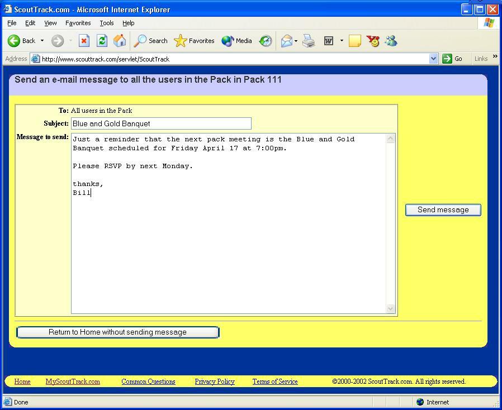This screenshot has height=410, width=502.
Task: Click the 'Please RSVP by next Monday.' line
Action: click(x=132, y=166)
